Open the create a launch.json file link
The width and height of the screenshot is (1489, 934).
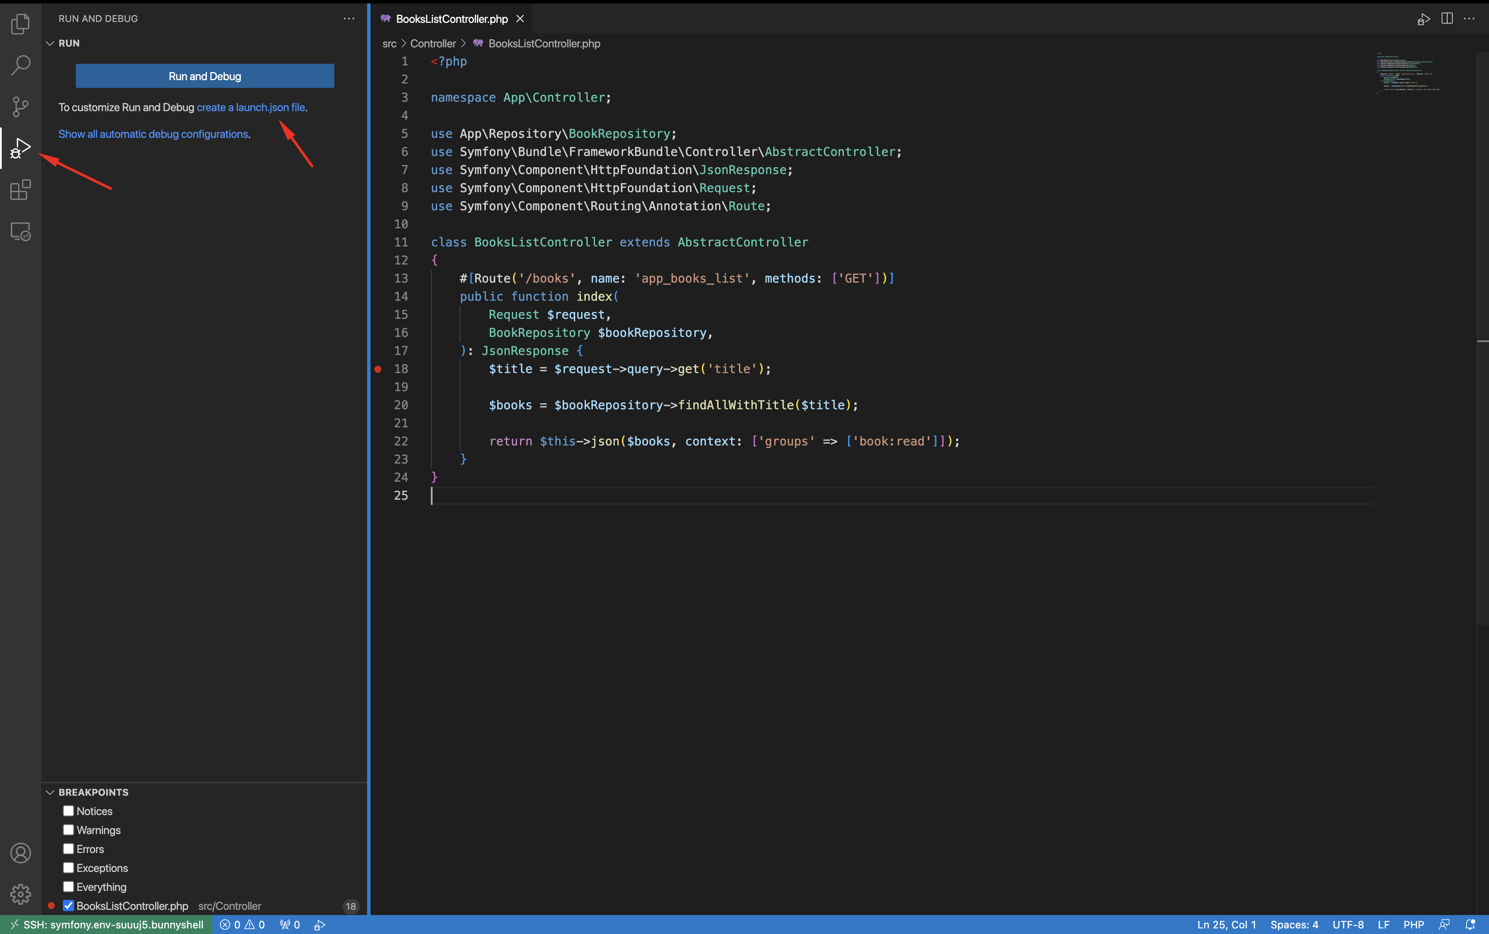251,107
